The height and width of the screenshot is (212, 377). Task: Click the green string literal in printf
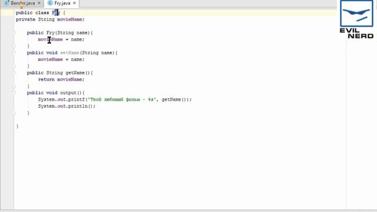click(122, 100)
